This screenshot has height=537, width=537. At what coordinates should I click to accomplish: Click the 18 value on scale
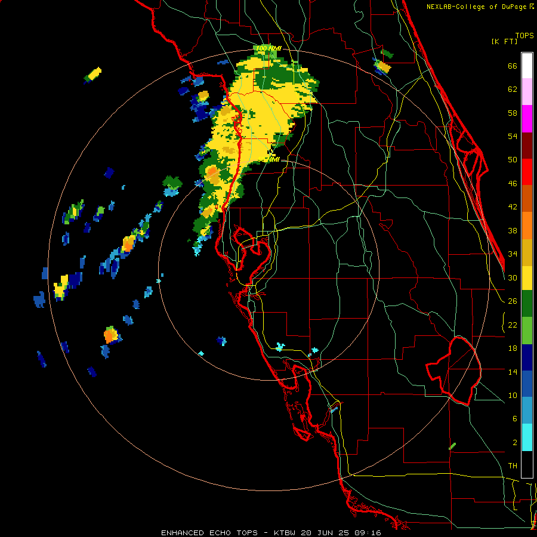click(x=513, y=348)
